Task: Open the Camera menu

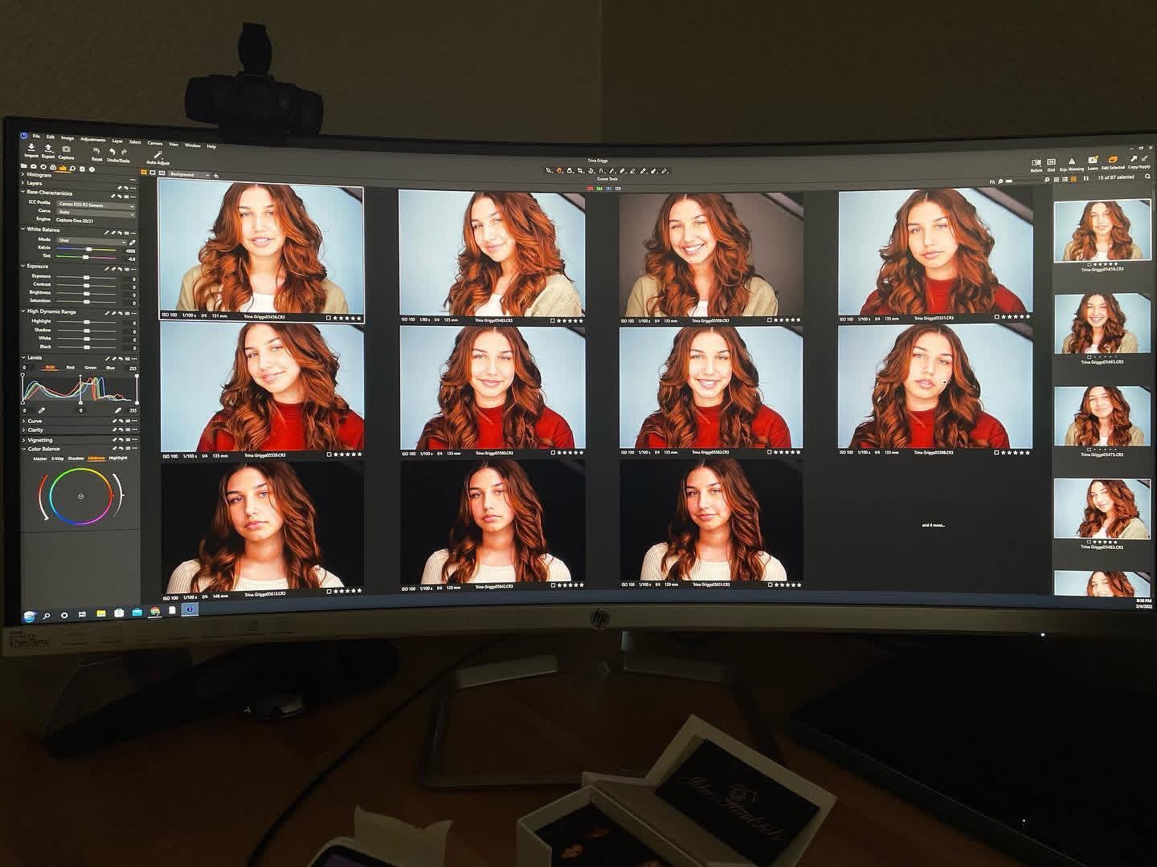Action: click(x=155, y=143)
